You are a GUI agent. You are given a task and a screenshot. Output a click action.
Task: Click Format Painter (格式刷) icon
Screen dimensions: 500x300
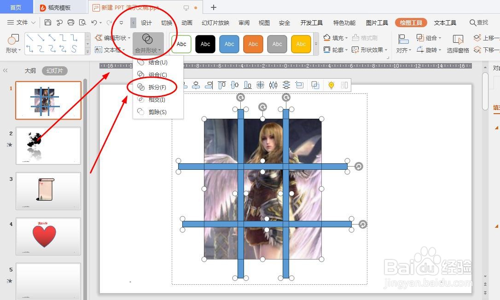[355, 38]
